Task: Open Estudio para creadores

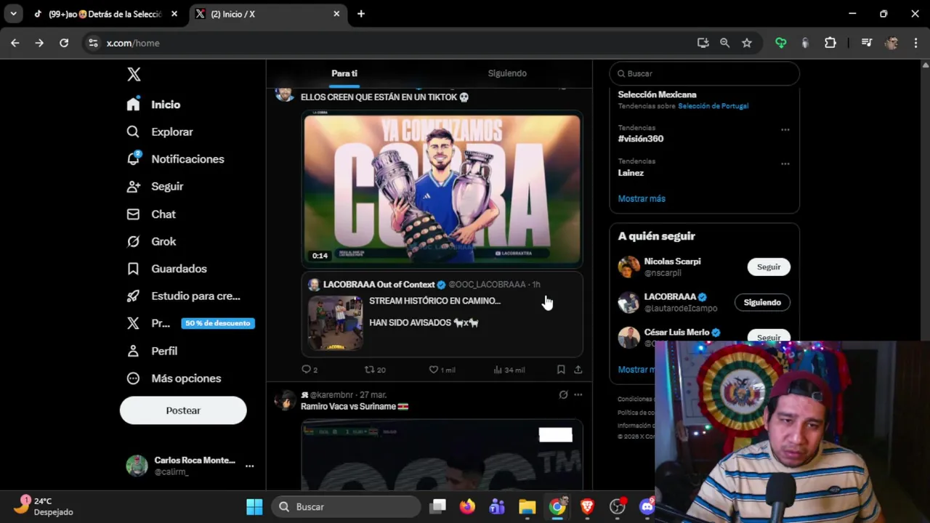Action: click(x=183, y=296)
